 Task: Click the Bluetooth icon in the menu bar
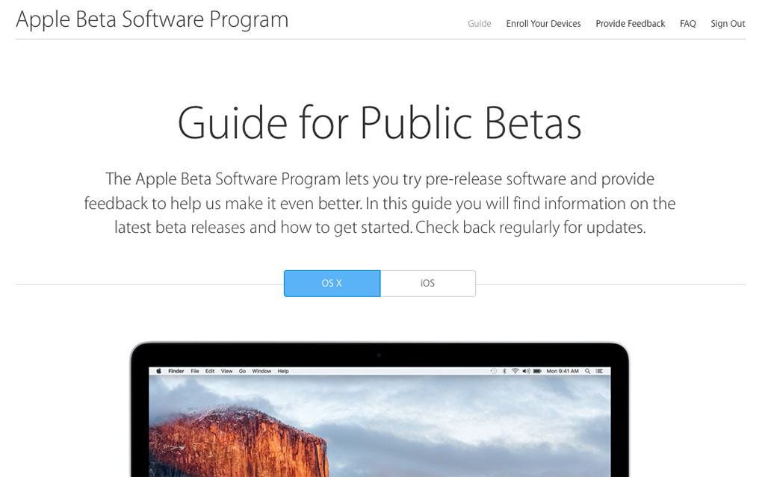coord(504,371)
